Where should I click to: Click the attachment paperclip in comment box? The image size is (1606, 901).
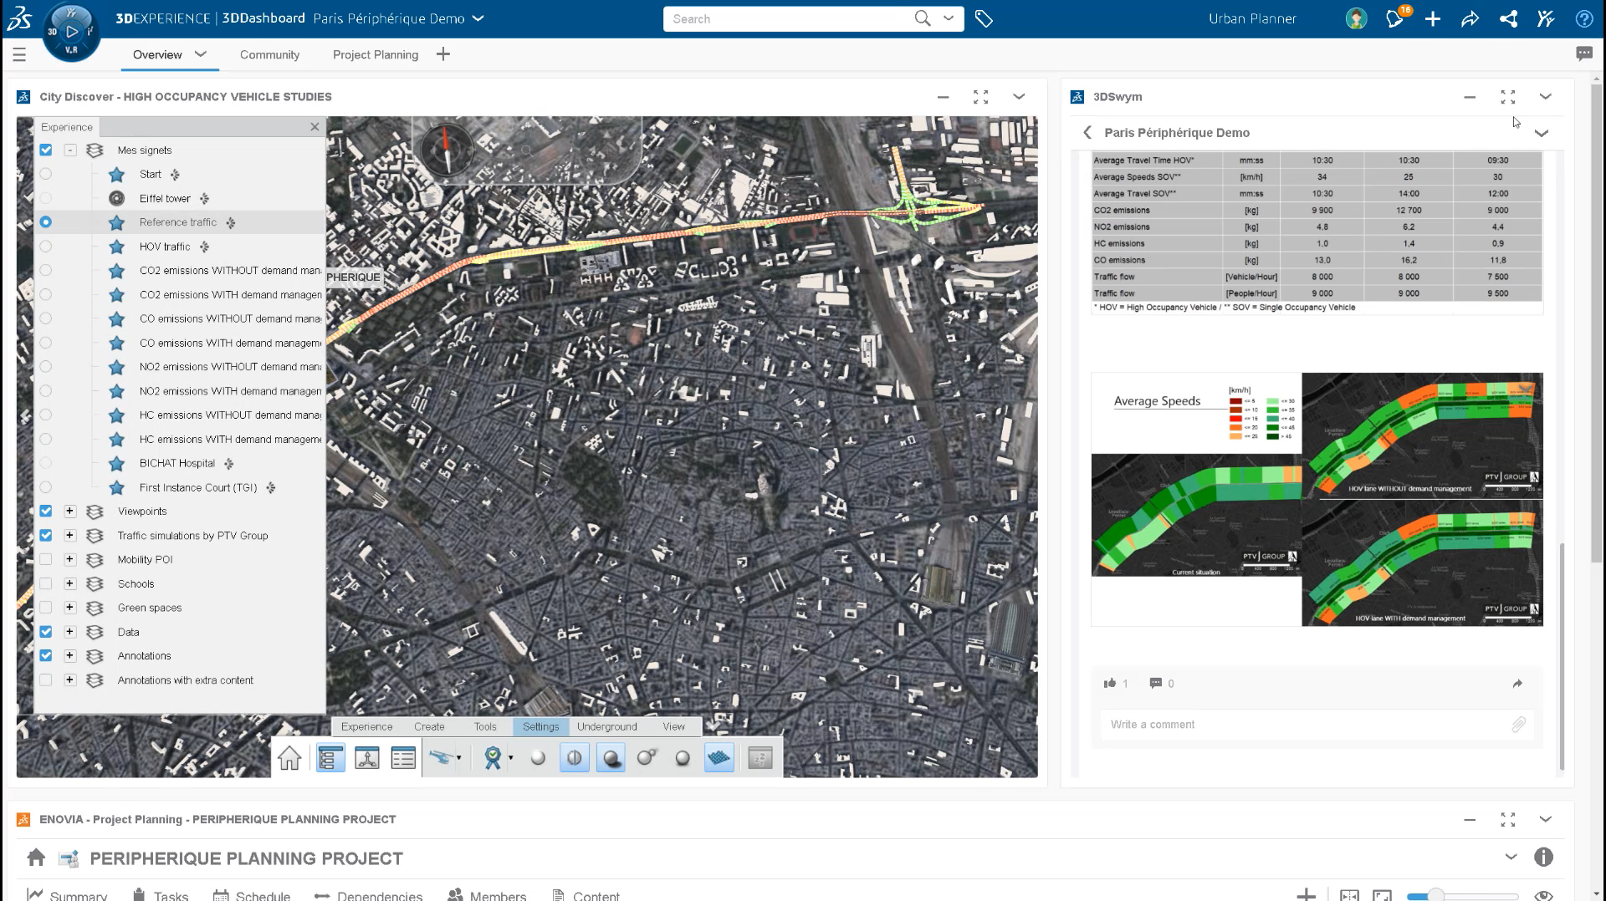click(1518, 725)
